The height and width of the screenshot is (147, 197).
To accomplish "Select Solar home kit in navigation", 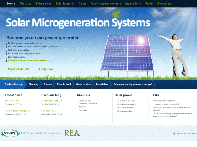I will [65, 4].
